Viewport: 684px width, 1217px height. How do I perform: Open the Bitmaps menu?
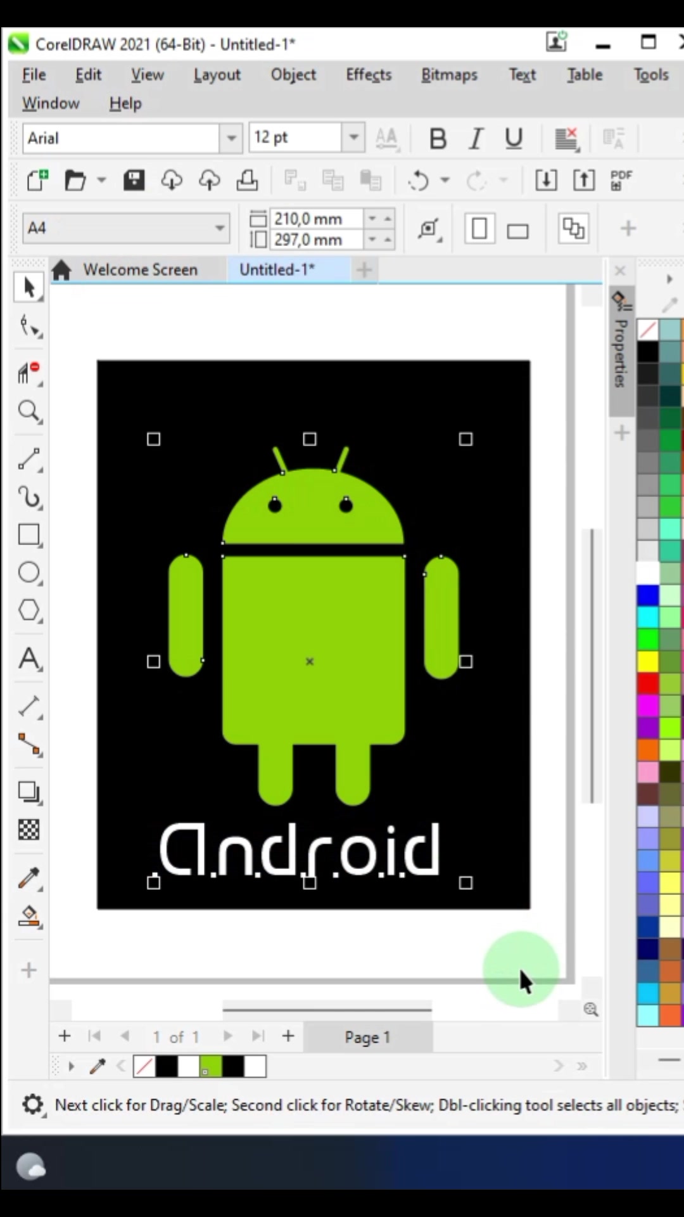[449, 75]
